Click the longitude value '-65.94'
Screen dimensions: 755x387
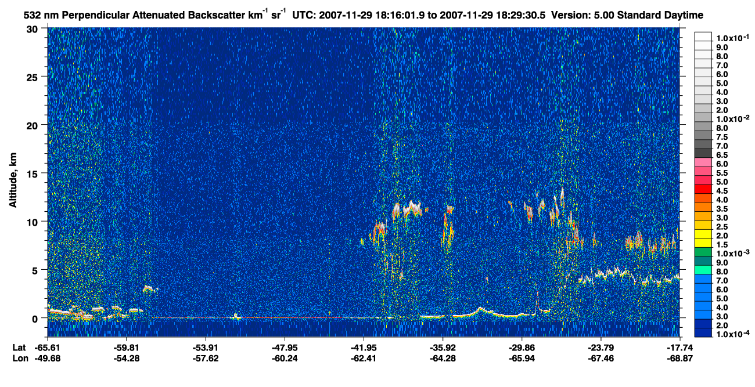[522, 358]
